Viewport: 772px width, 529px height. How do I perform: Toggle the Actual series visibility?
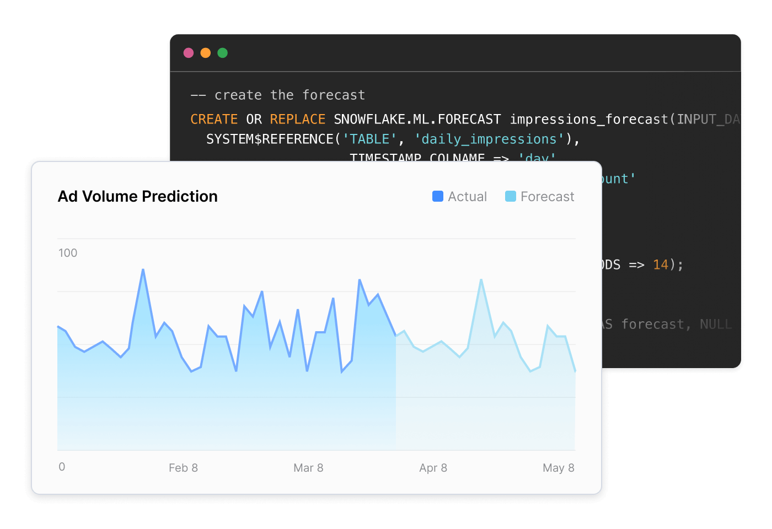tap(459, 196)
